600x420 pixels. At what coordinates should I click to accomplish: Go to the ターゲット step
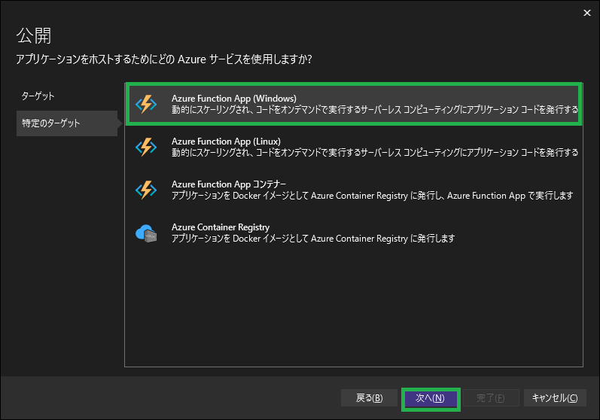click(38, 96)
